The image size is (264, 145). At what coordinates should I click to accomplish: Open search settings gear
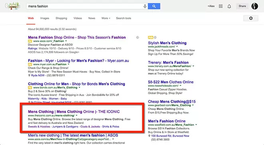pos(251,18)
